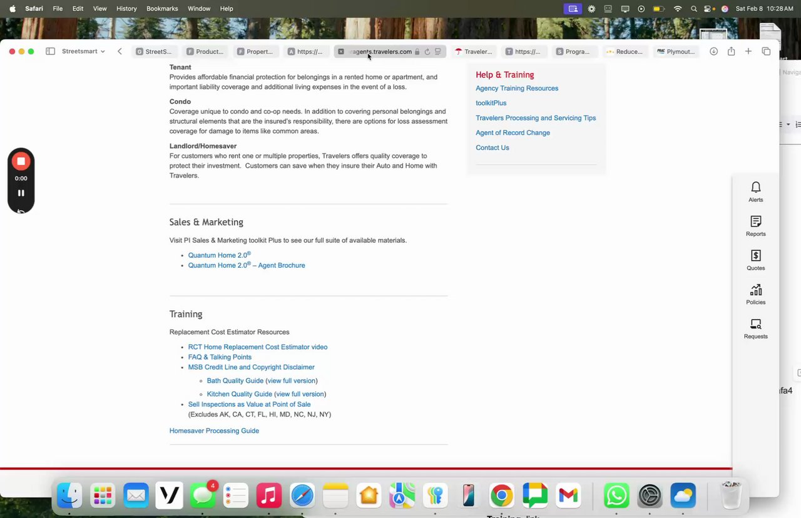801x518 pixels.
Task: Switch to the Propert... tab
Action: click(x=255, y=52)
